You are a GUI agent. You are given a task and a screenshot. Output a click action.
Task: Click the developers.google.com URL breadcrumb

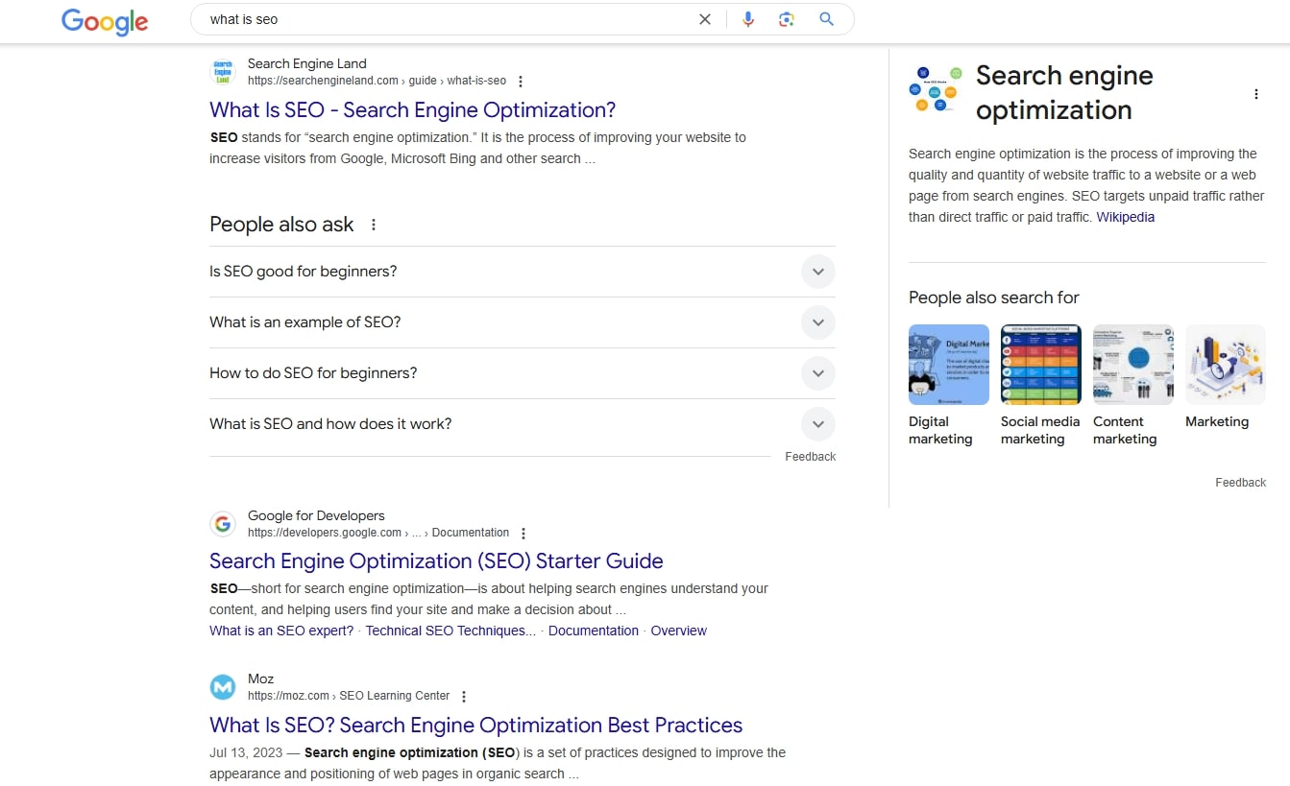point(378,533)
